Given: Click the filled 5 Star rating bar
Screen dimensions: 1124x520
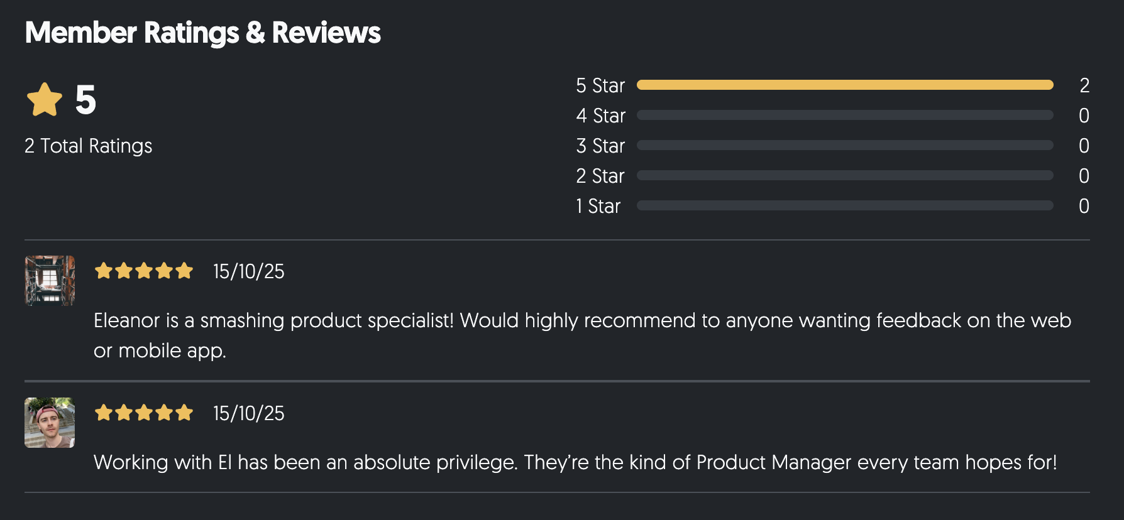Looking at the screenshot, I should [x=844, y=85].
